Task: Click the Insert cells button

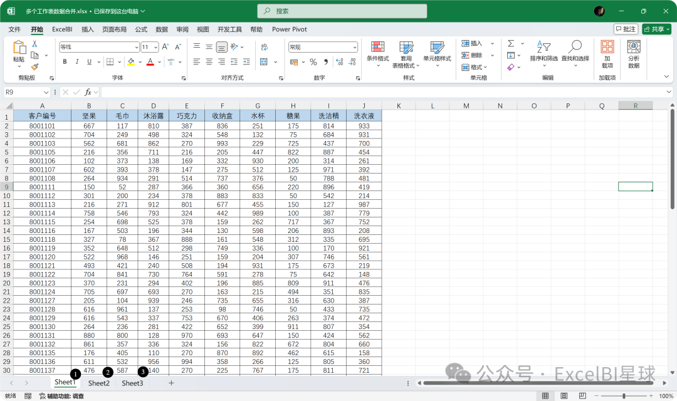Action: point(472,43)
